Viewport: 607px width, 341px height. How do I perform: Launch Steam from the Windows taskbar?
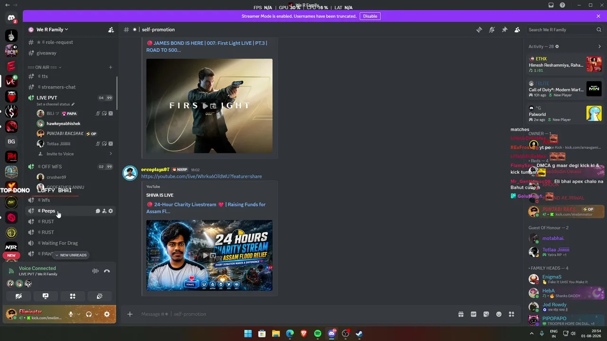[359, 333]
